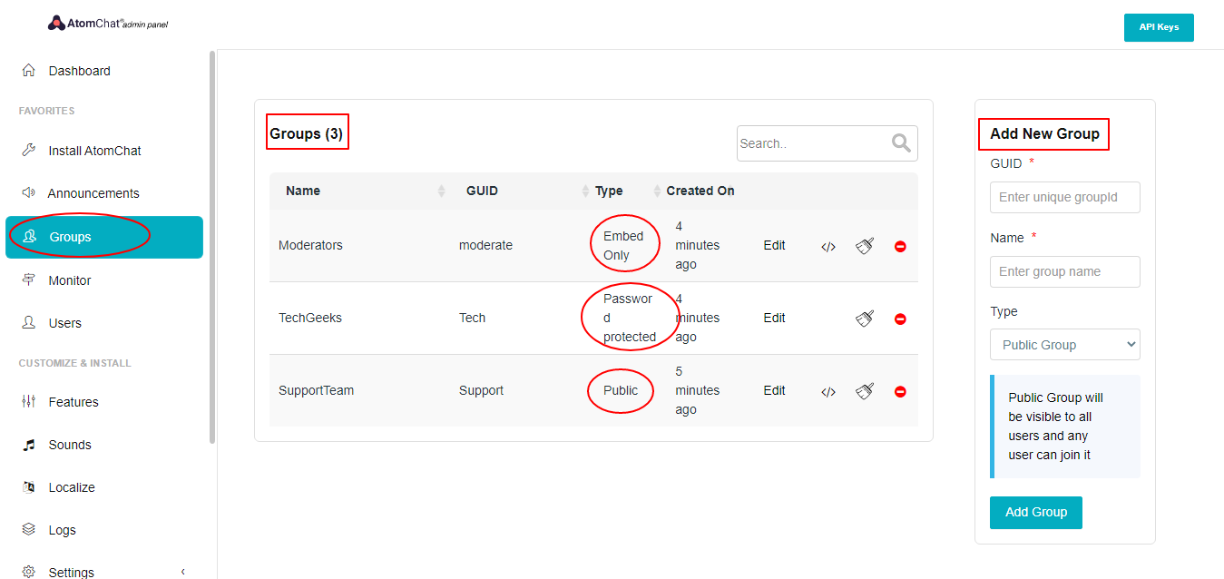Click the 'Support' GUID cell
Viewport: 1224px width, 579px height.
tap(481, 390)
